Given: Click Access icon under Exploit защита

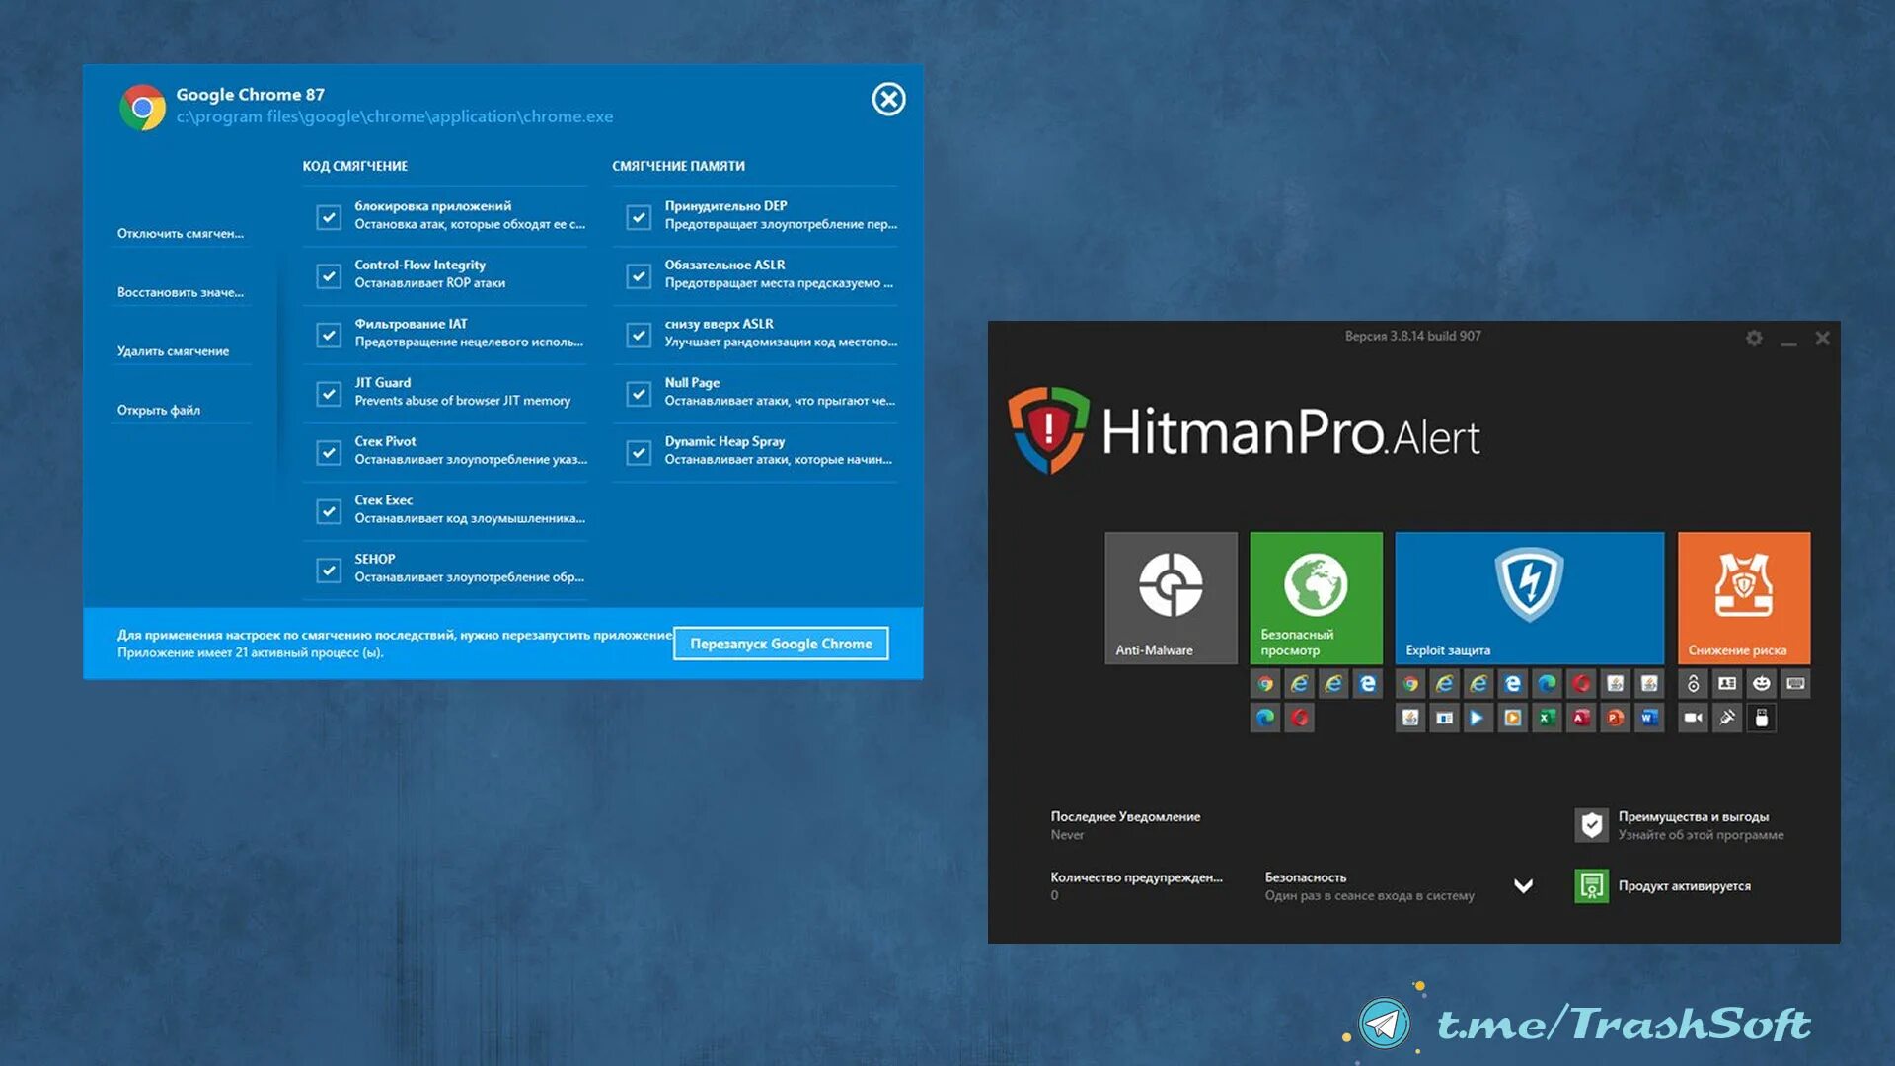Looking at the screenshot, I should pos(1581,718).
